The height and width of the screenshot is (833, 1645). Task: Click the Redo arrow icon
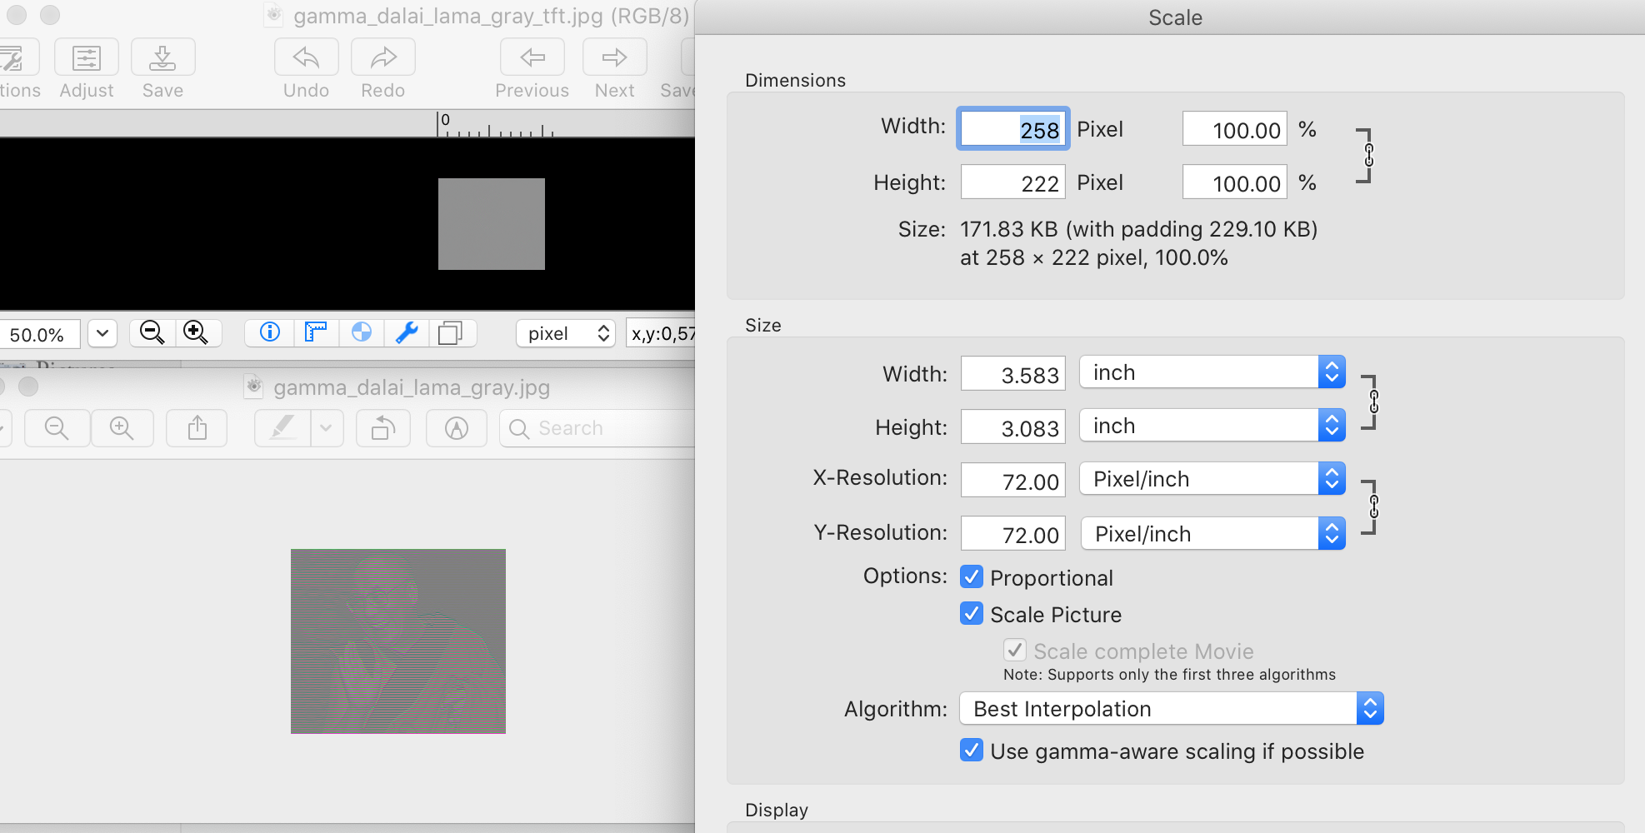pyautogui.click(x=382, y=57)
